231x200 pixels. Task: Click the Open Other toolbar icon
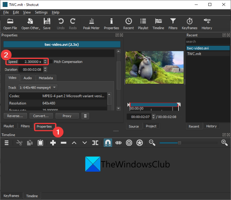(31, 24)
